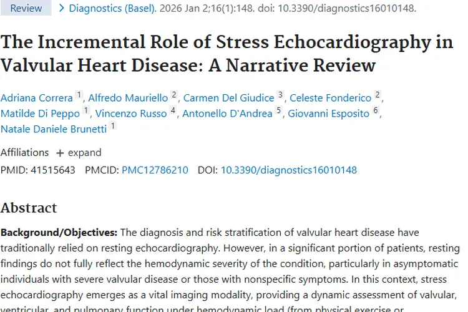
Task: Click affiliation superscript 4 after Vincenzo Russo
Action: click(173, 111)
